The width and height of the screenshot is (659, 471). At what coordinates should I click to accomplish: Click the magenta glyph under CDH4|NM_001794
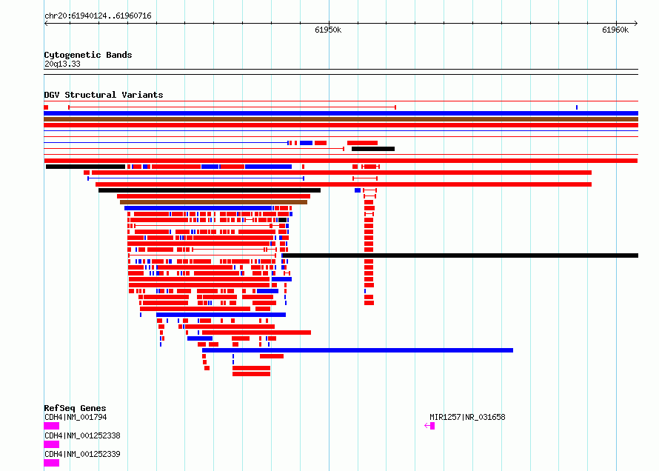(52, 426)
